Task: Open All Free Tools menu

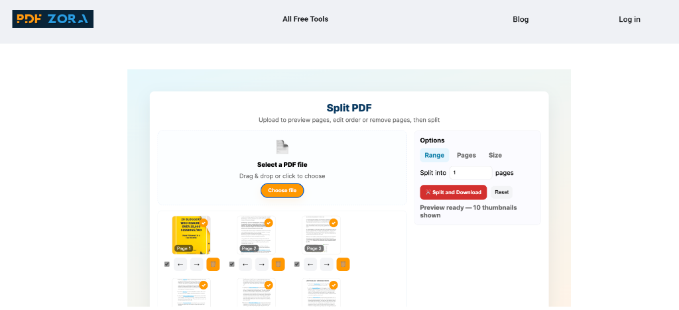Action: click(305, 19)
